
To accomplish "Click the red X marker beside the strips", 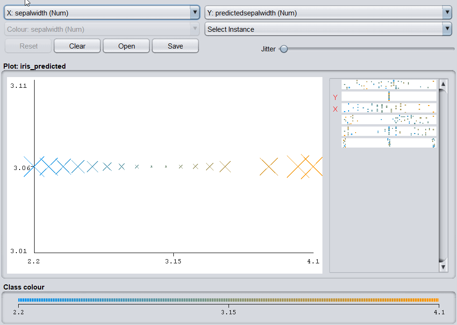I will 335,109.
